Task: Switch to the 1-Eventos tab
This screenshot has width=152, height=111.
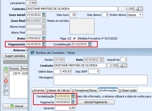Action: coord(38,90)
